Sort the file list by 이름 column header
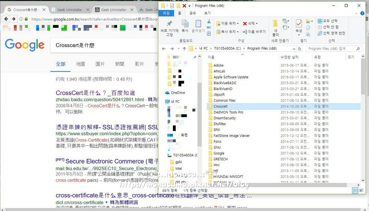Image resolution: width=369 pixels, height=211 pixels. 211,57
